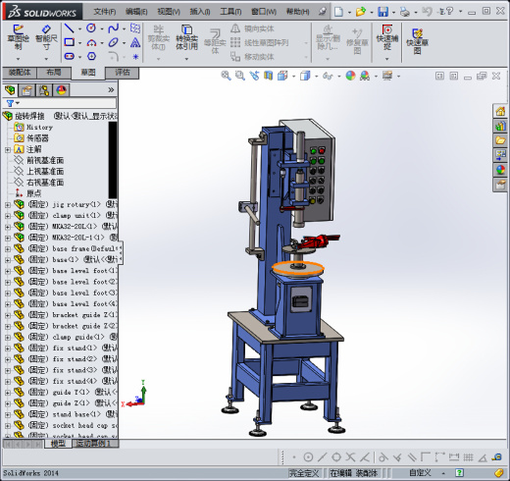510x481 pixels.
Task: Switch to the 模型 bottom tab
Action: [x=58, y=444]
